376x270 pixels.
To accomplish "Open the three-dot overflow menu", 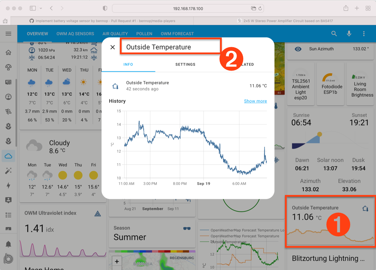I will pyautogui.click(x=364, y=33).
